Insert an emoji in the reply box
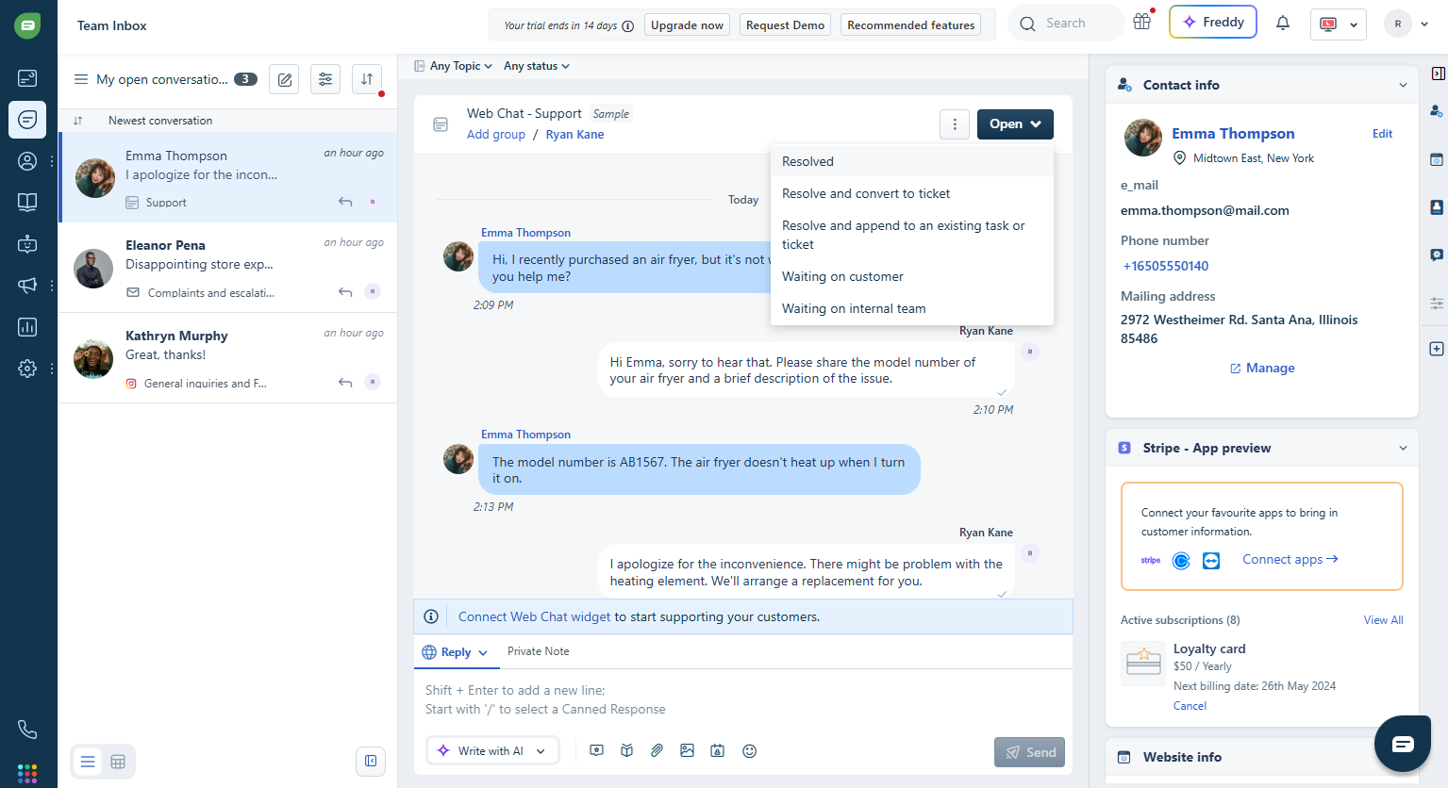 pyautogui.click(x=749, y=750)
